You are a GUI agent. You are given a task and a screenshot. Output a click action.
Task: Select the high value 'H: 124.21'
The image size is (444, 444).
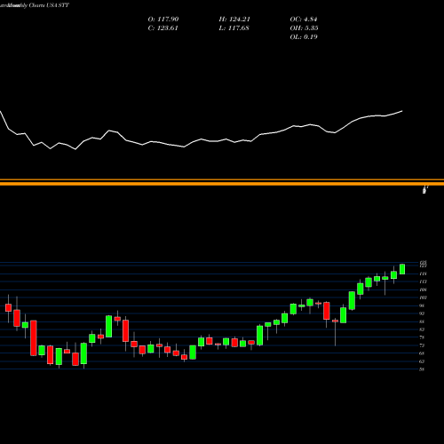click(x=234, y=20)
